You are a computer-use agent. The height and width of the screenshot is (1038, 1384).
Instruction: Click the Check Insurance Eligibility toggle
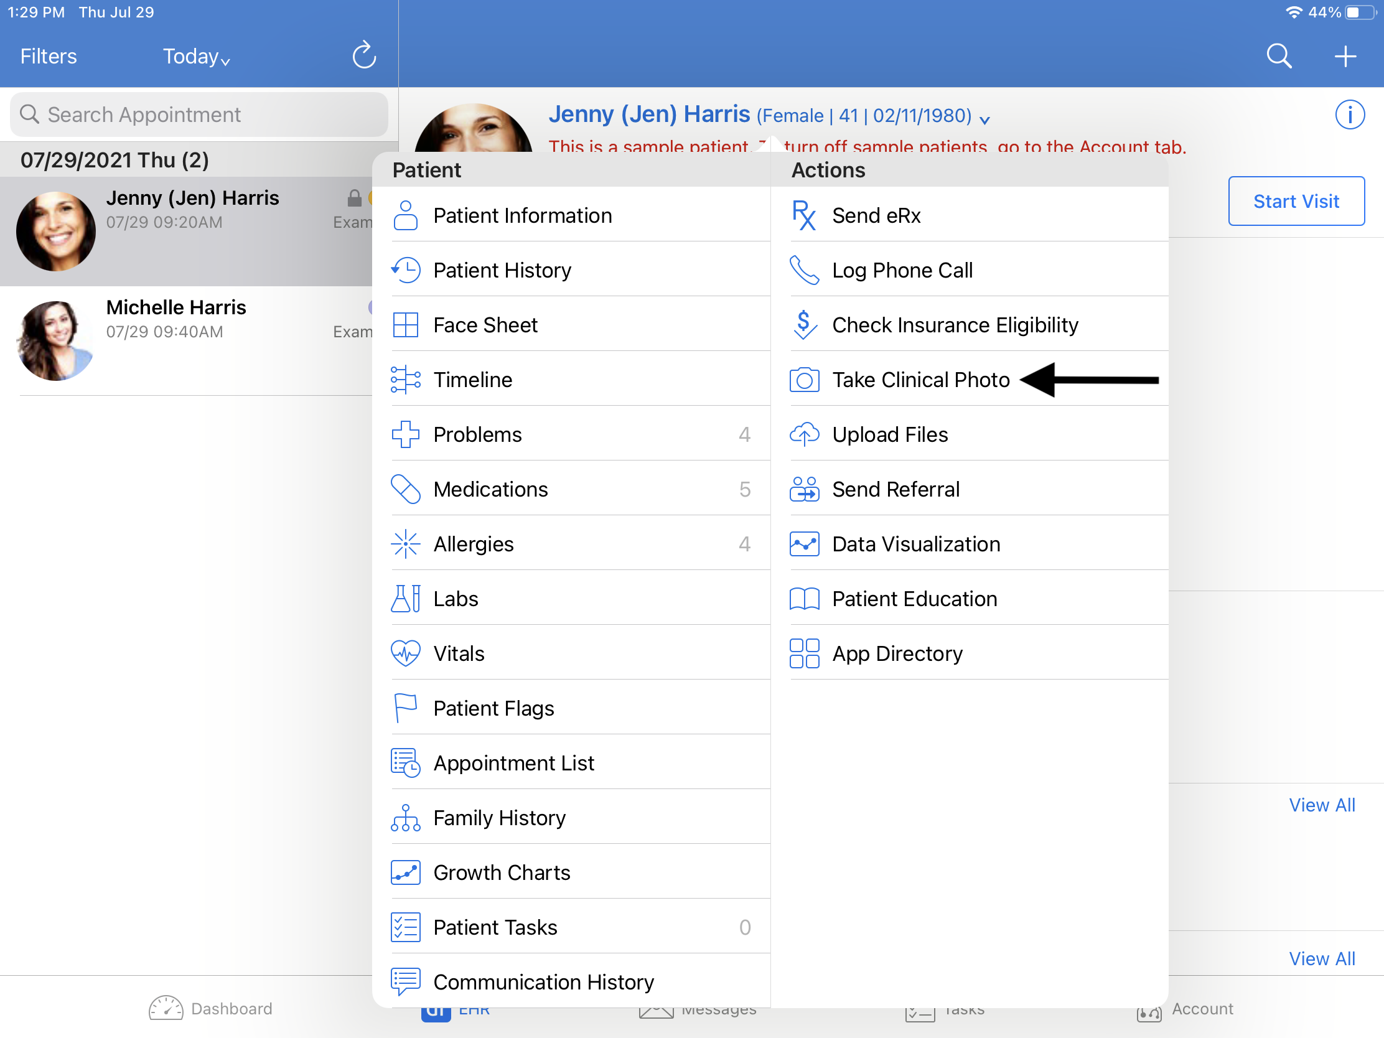[955, 324]
